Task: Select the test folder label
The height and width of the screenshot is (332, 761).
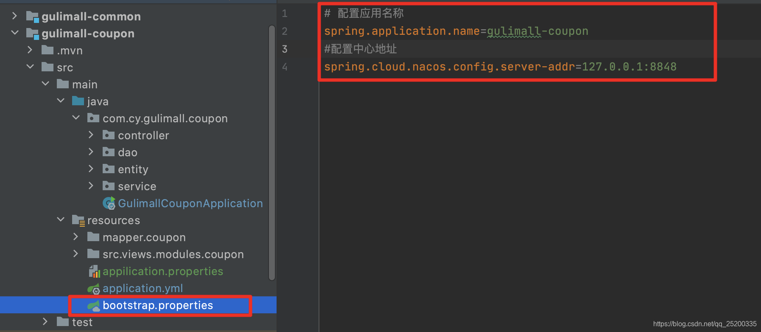Action: 82,322
